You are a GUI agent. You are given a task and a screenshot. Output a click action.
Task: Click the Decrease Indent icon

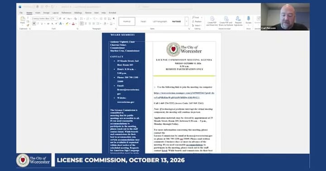(101, 19)
